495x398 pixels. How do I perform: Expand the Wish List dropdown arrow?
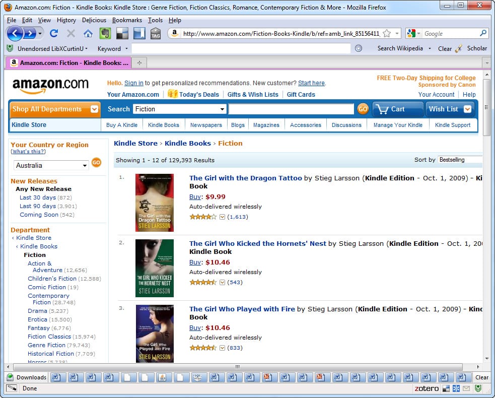pos(467,109)
